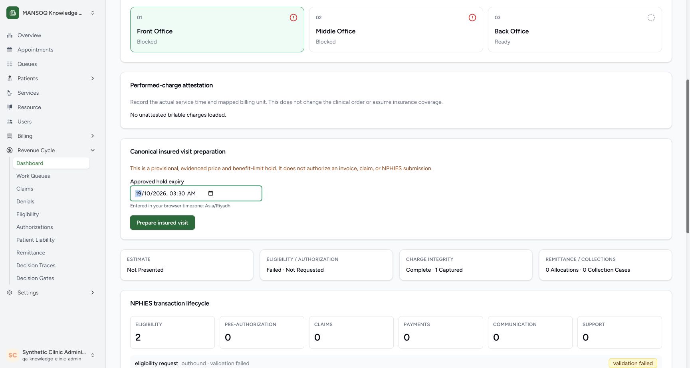Expand the Settings submenu chevron
This screenshot has height=368, width=690.
point(93,292)
